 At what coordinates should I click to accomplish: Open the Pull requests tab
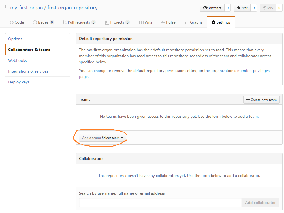[x=79, y=22]
